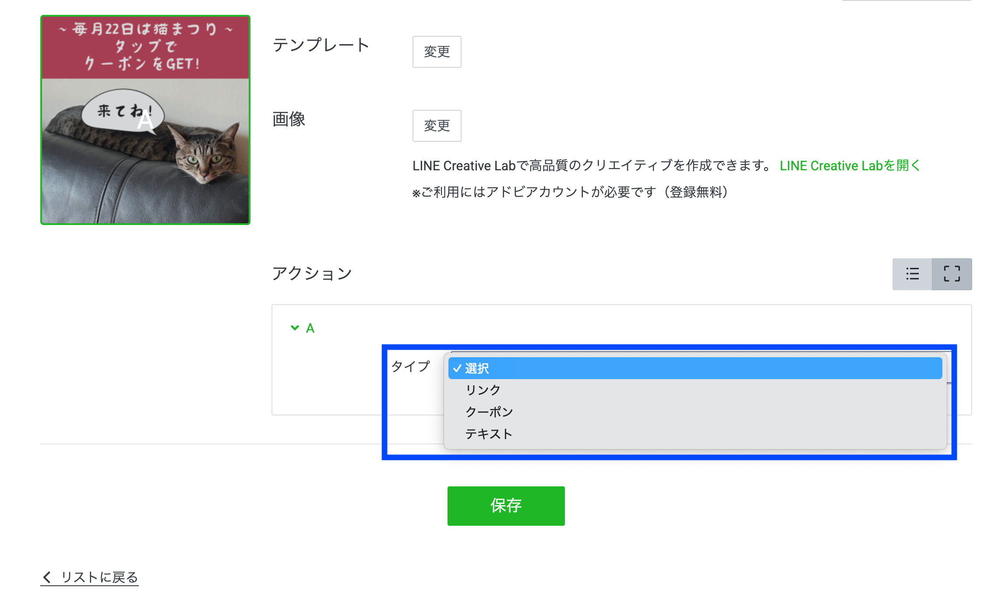This screenshot has height=605, width=1005.
Task: Click the 画像 変更 button
Action: [437, 126]
